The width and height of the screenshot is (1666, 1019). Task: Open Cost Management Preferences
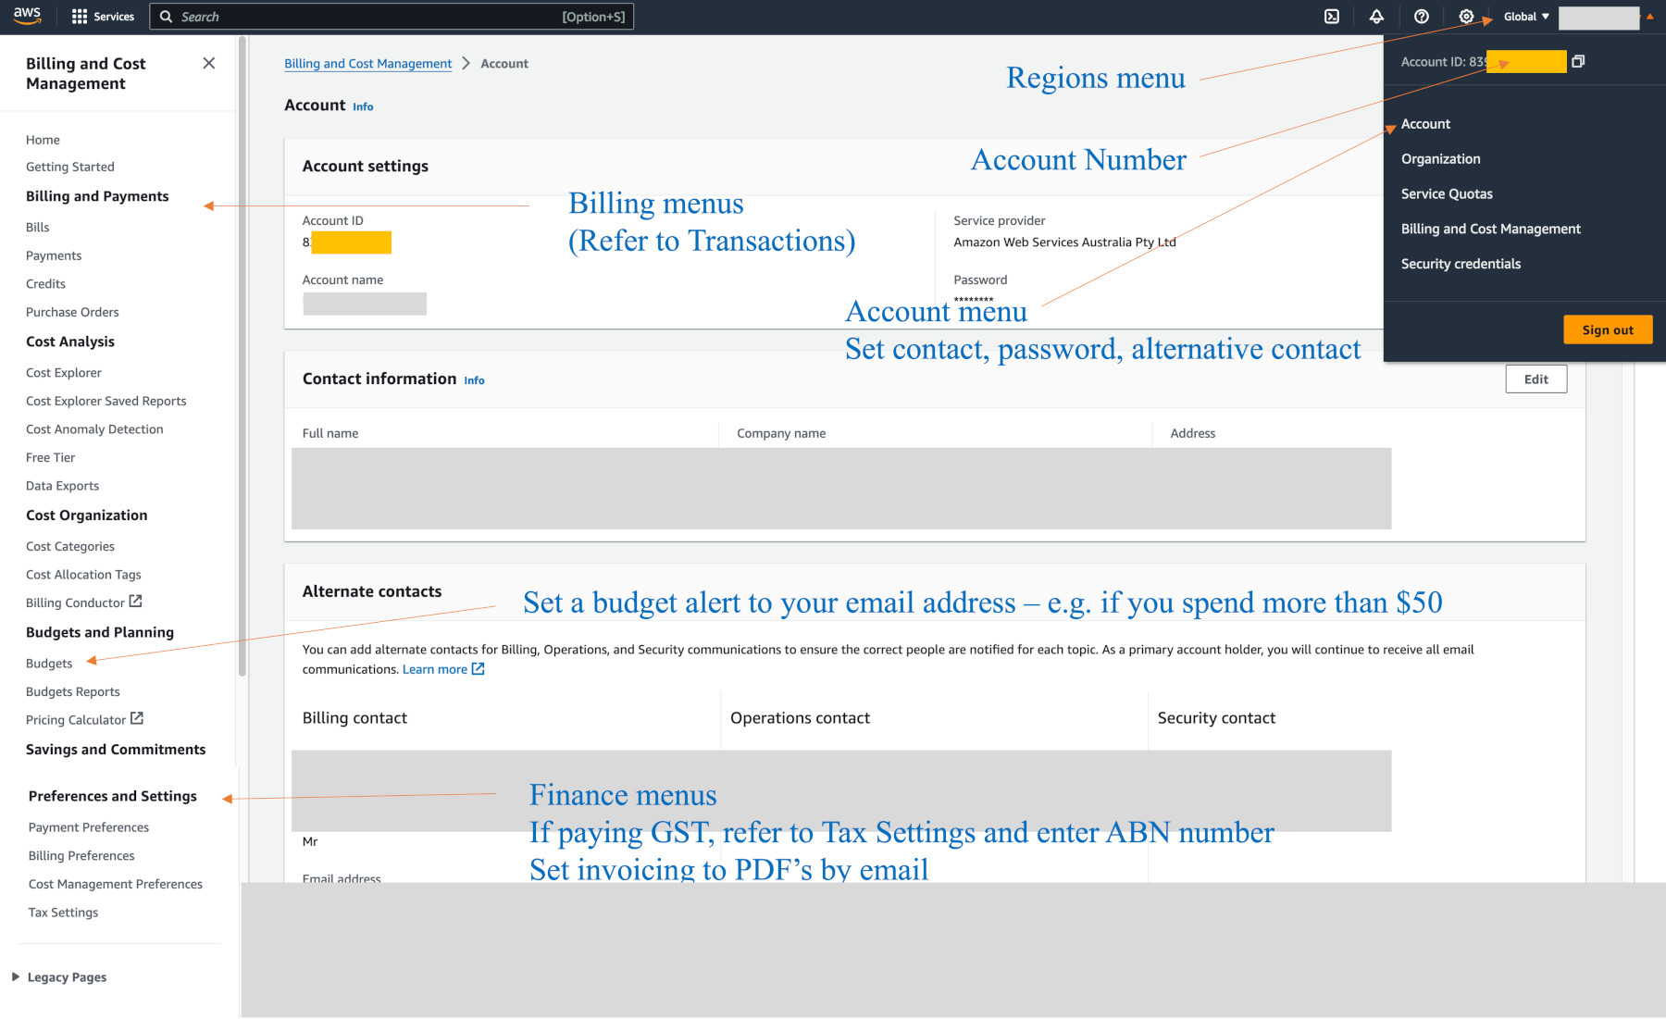(x=116, y=885)
